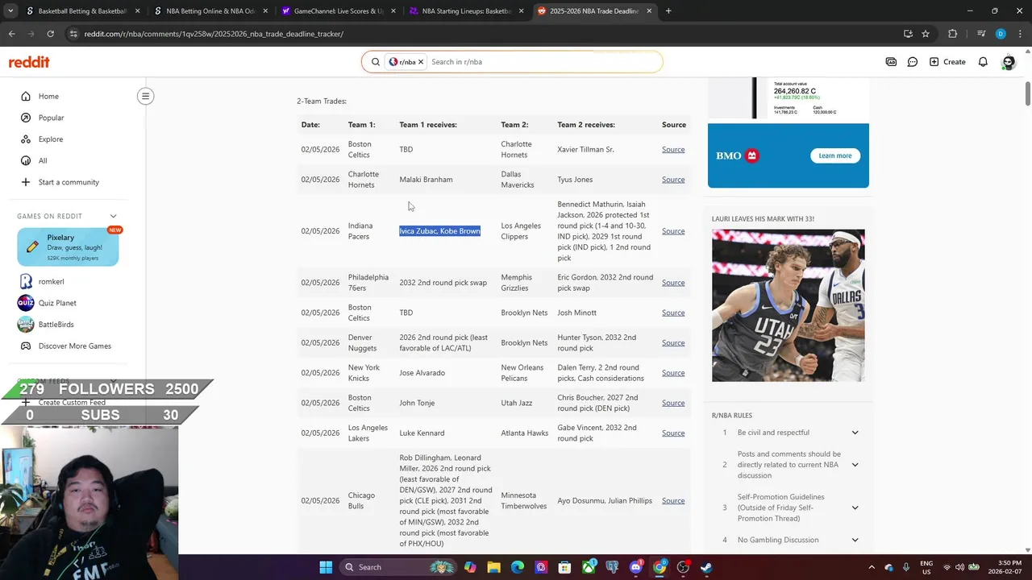Image resolution: width=1032 pixels, height=580 pixels.
Task: Click the address bar URL
Action: pyautogui.click(x=214, y=34)
